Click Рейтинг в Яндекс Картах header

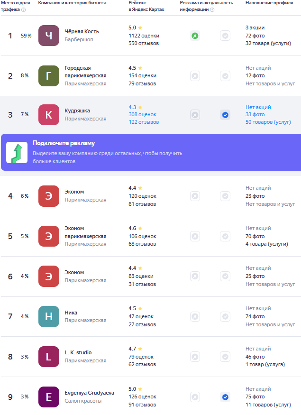[x=146, y=6]
